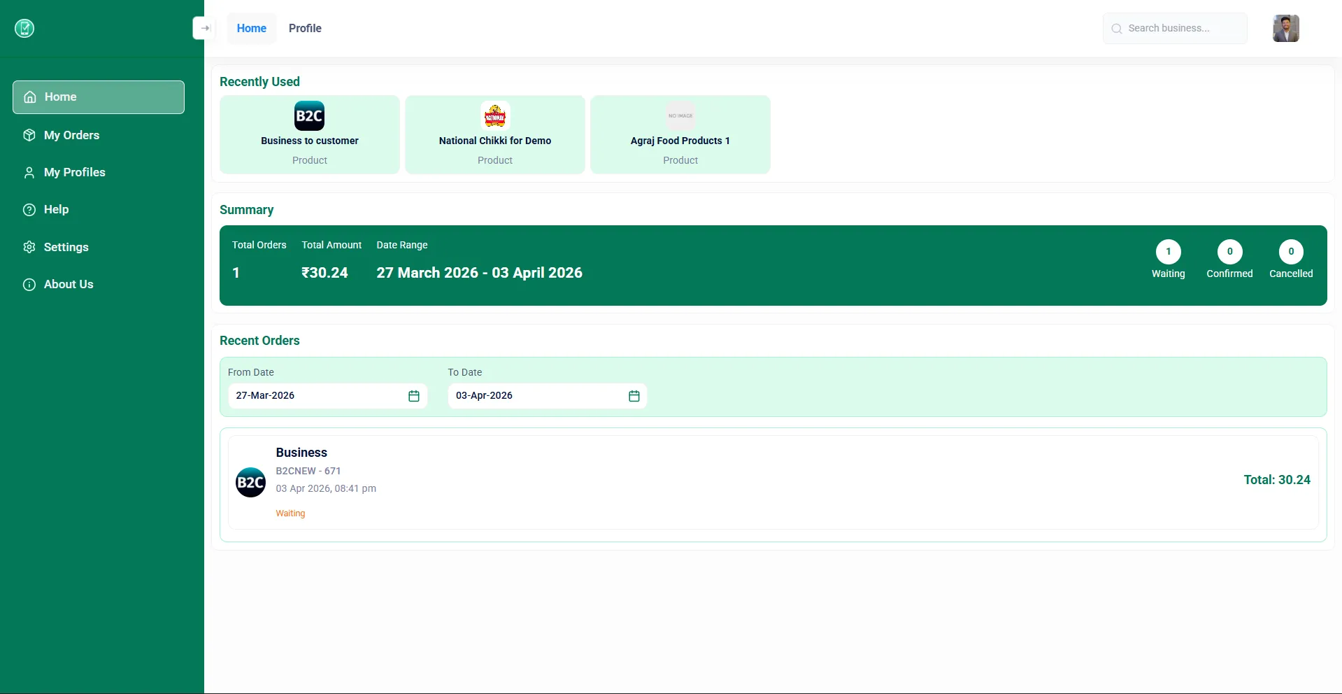The height and width of the screenshot is (694, 1342).
Task: Click the ₹30.24 total amount value
Action: tap(324, 273)
